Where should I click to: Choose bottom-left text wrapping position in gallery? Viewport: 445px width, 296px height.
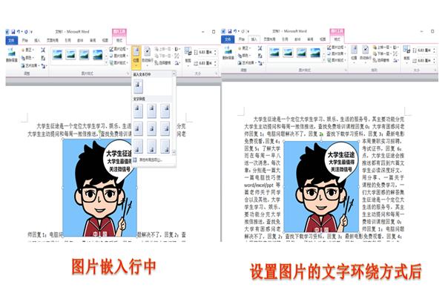[x=138, y=146]
